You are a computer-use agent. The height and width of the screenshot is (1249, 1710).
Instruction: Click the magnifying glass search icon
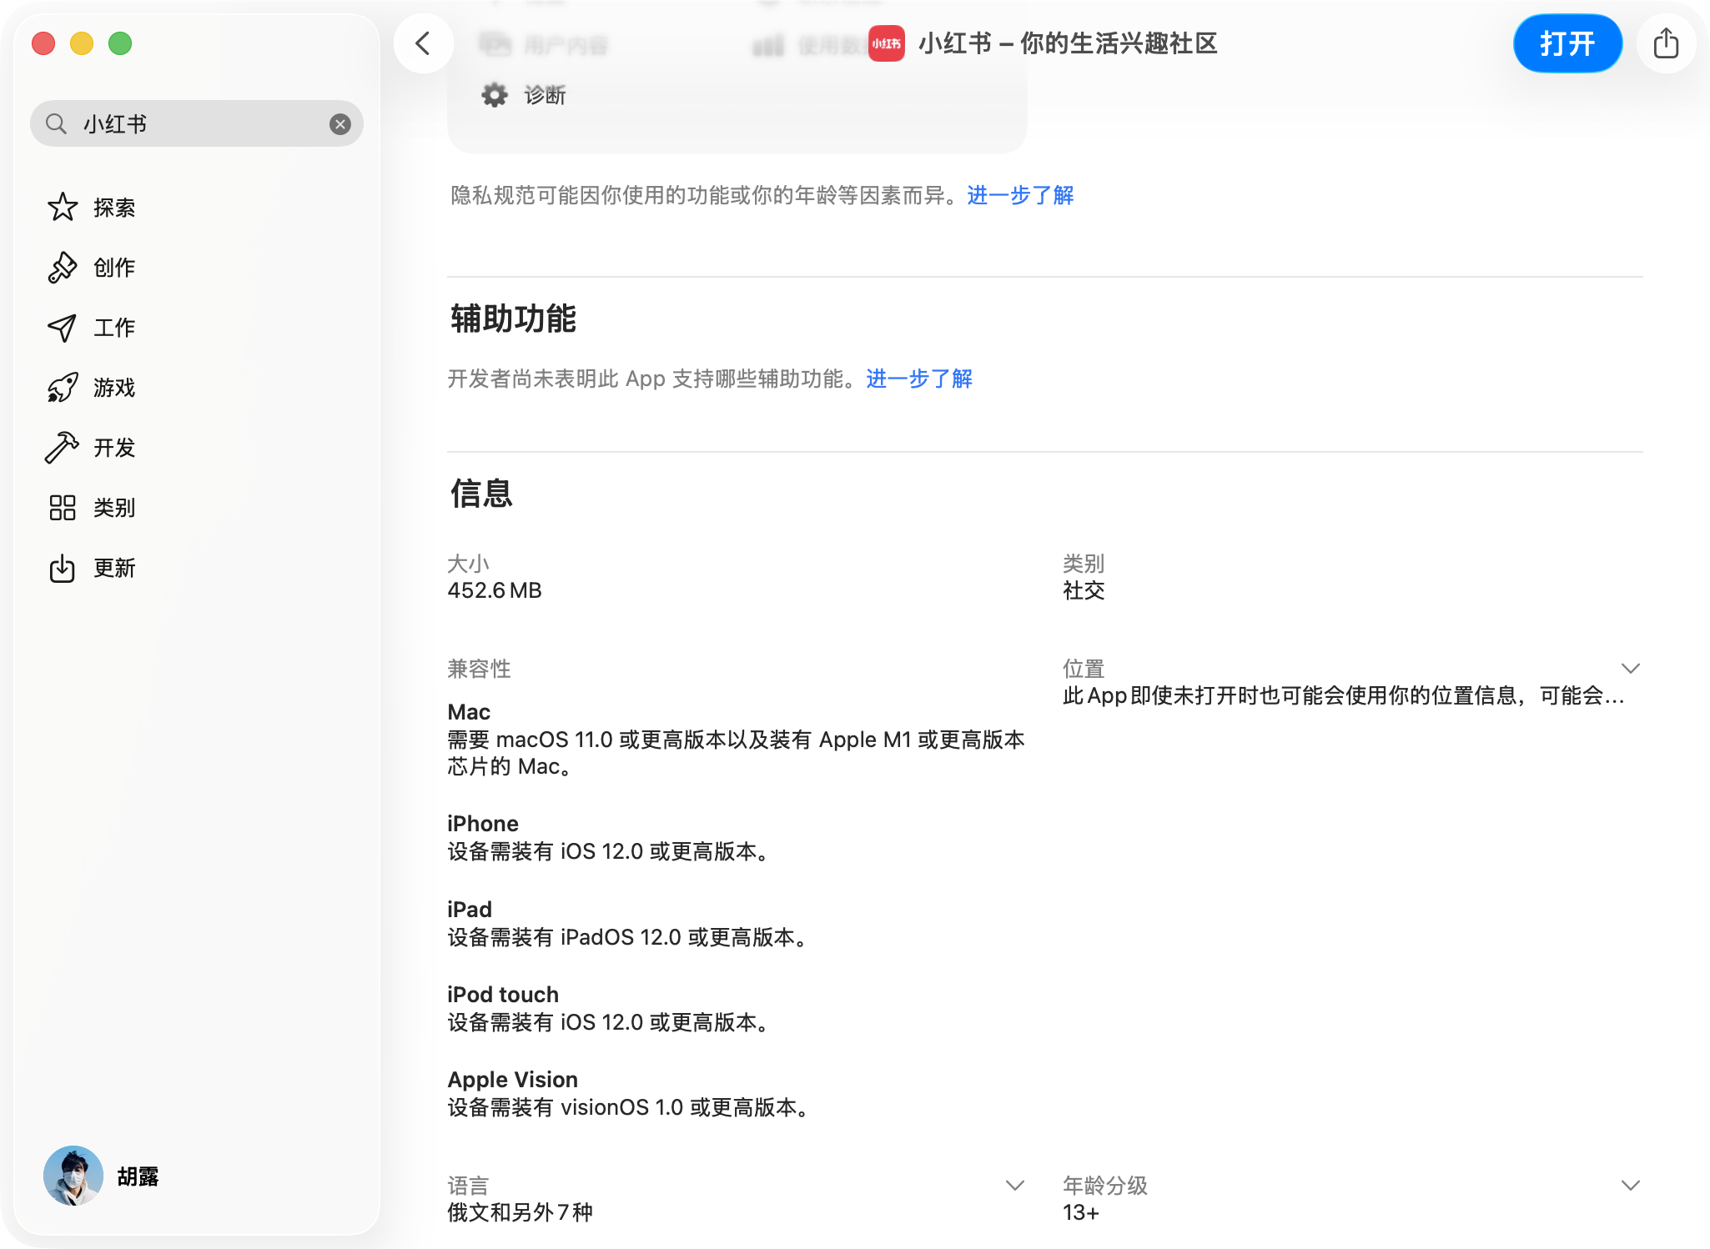(x=56, y=124)
